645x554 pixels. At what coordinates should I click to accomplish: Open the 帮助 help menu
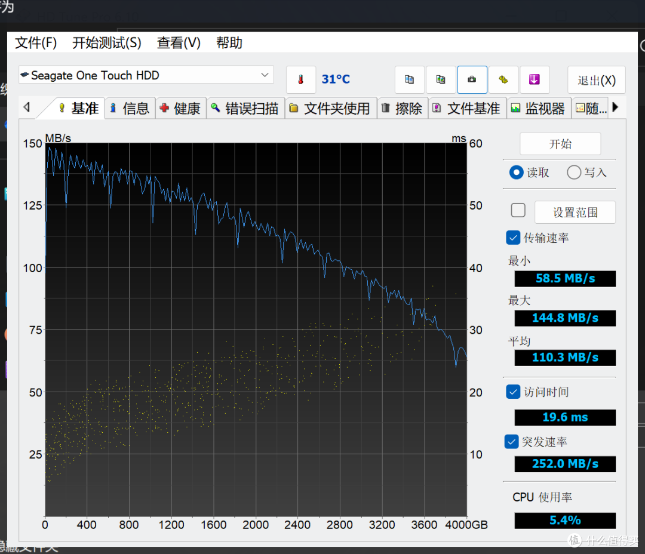(x=229, y=43)
